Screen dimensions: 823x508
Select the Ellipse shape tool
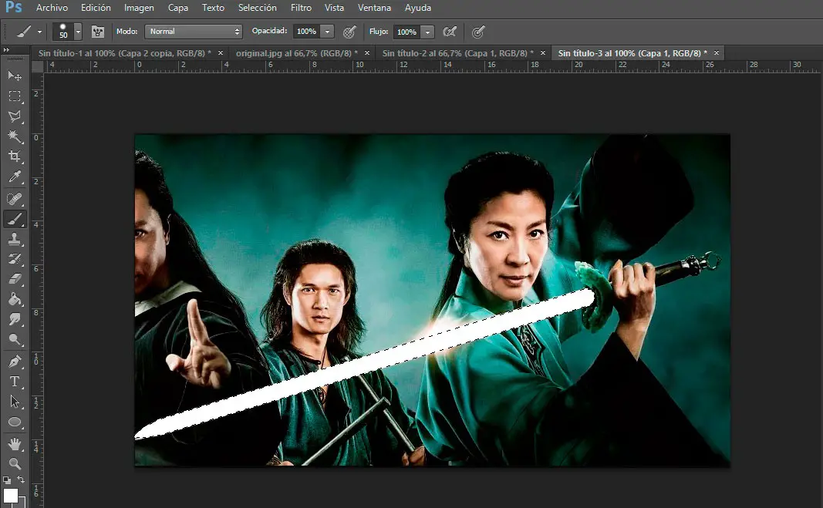pyautogui.click(x=15, y=422)
